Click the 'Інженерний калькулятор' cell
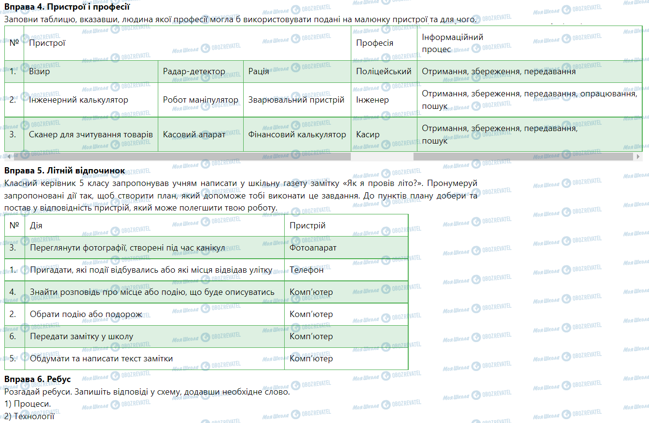 click(91, 100)
